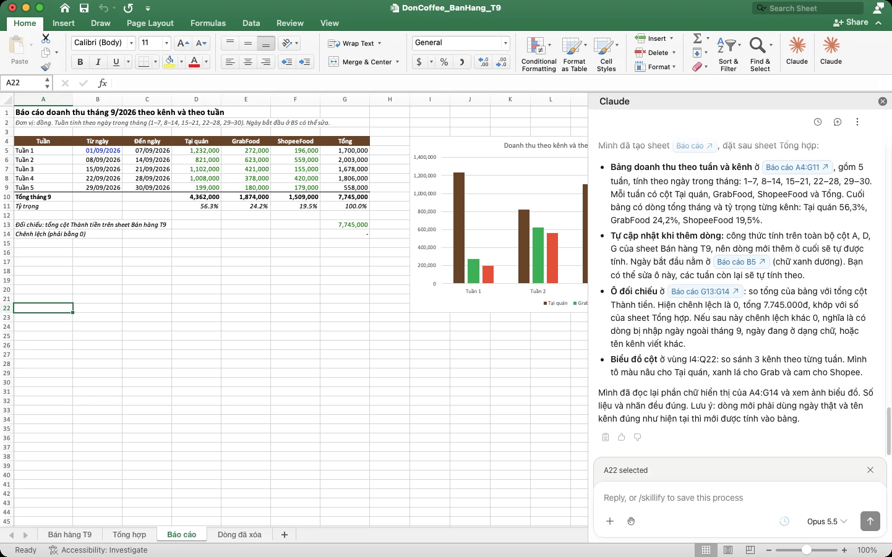Switch to Bán hàng T9 sheet tab

(x=70, y=535)
